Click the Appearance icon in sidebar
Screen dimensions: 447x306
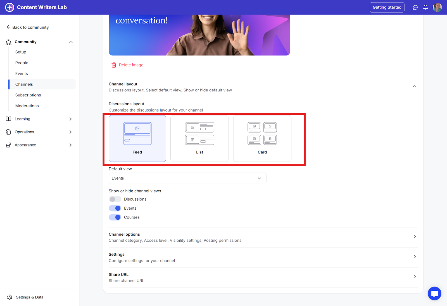[9, 145]
